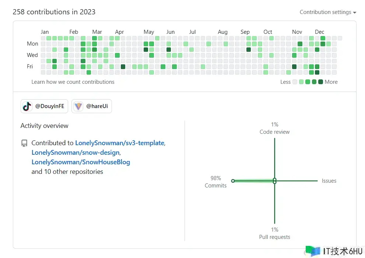365x258 pixels.
Task: Click the darkest green legend square
Action: pos(320,82)
